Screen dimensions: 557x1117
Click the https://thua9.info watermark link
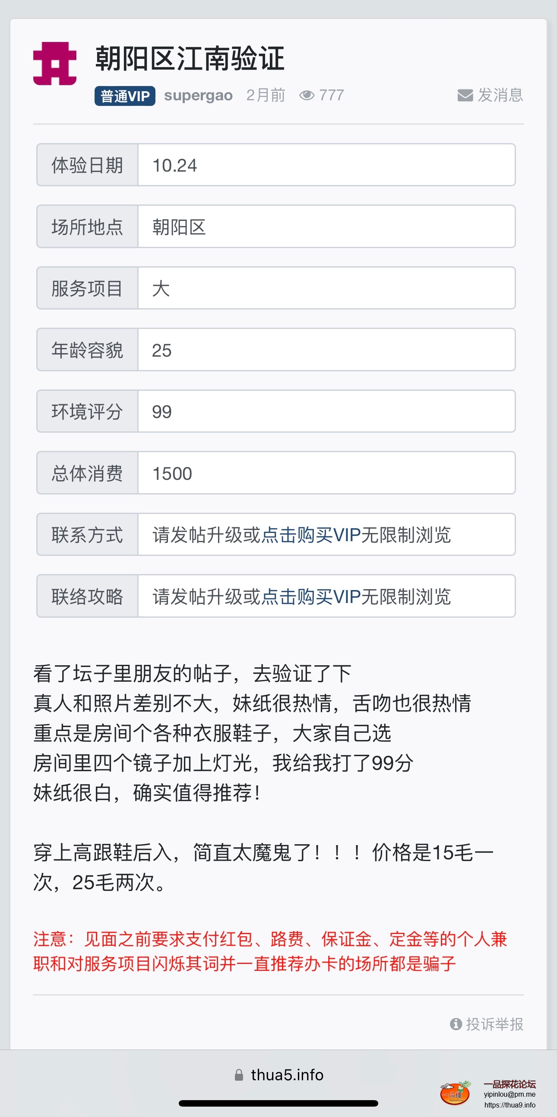pyautogui.click(x=510, y=1105)
